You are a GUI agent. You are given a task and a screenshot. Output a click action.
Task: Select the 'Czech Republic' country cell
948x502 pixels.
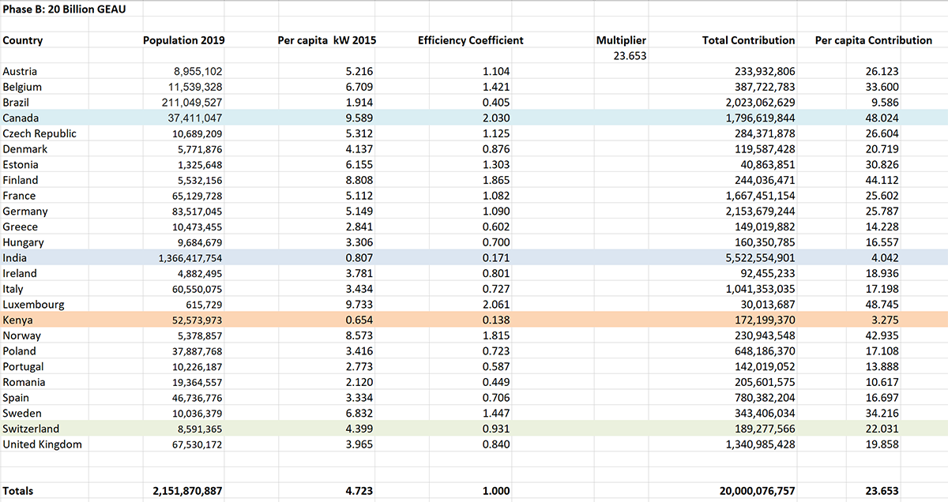(x=39, y=133)
